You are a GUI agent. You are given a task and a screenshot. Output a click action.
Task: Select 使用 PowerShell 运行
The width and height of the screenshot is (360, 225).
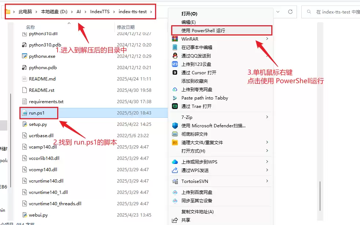click(x=221, y=30)
